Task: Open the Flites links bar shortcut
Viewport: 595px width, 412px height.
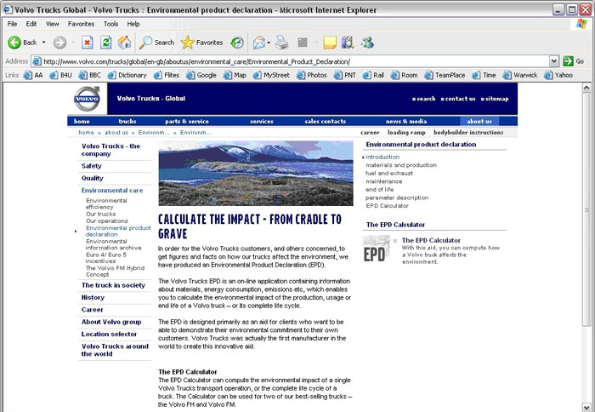Action: pyautogui.click(x=167, y=75)
